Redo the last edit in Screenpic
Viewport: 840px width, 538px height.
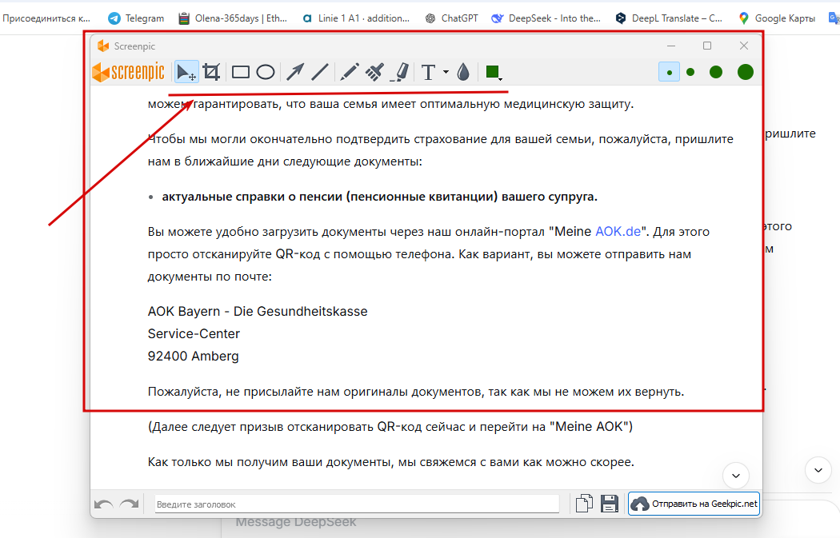click(x=129, y=504)
